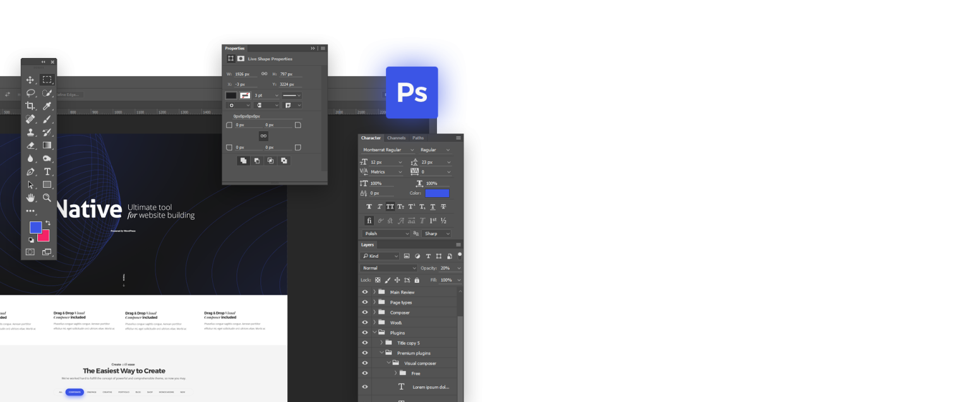Toggle link between width and height
The image size is (970, 402).
click(265, 74)
